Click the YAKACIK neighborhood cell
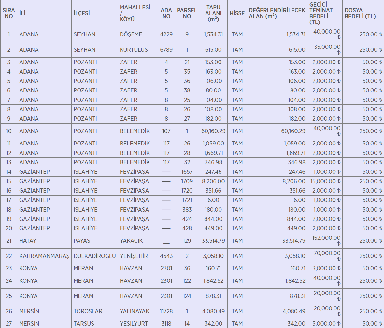Image resolution: width=384 pixels, height=328 pixels. (x=131, y=241)
